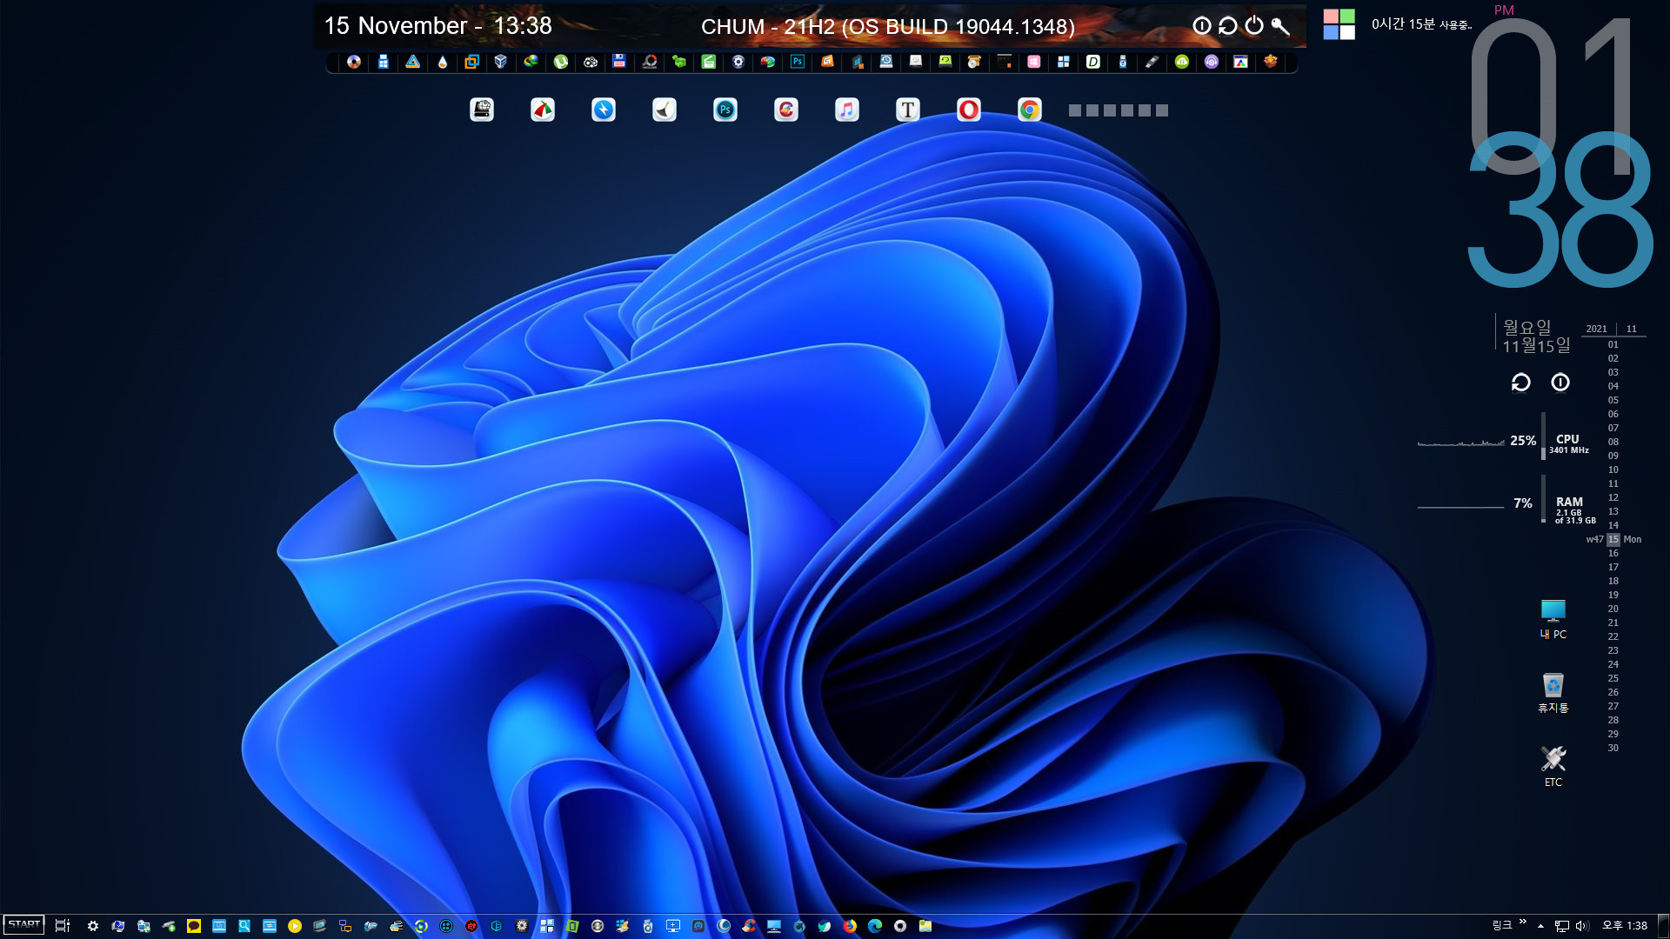This screenshot has height=939, width=1670.
Task: Launch uTorrent from the top launcher bar
Action: tap(561, 62)
